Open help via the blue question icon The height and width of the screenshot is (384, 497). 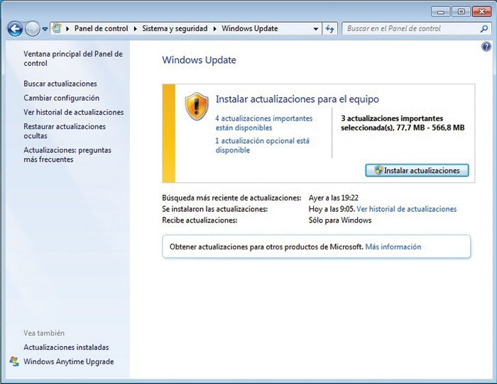(486, 47)
